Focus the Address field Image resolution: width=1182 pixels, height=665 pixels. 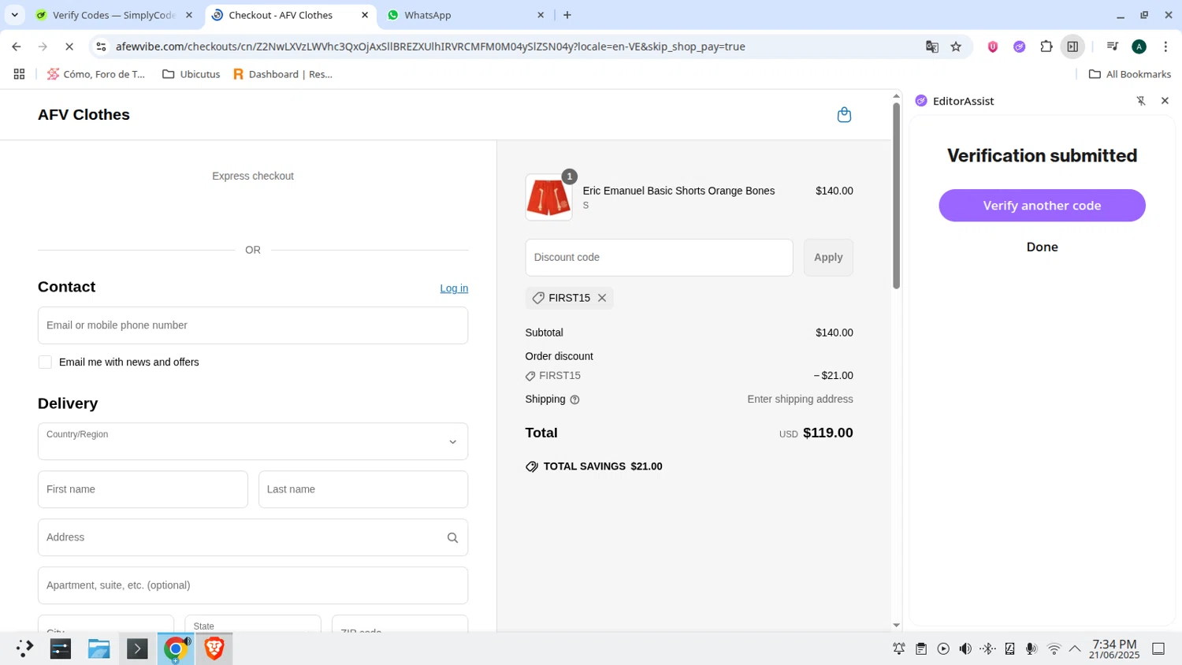click(x=253, y=537)
